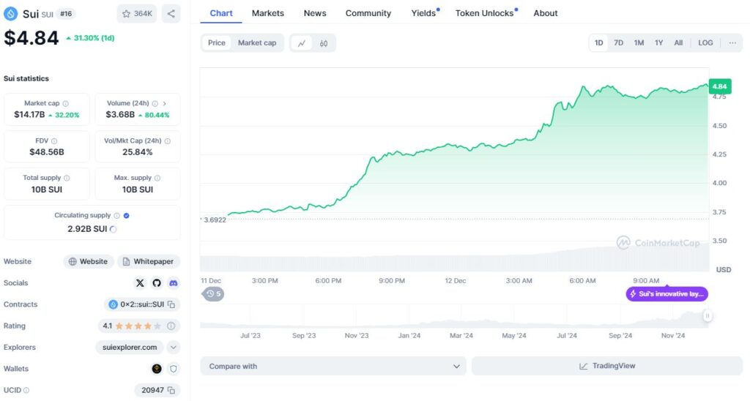
Task: Toggle LOG scale on chart
Action: pyautogui.click(x=705, y=43)
